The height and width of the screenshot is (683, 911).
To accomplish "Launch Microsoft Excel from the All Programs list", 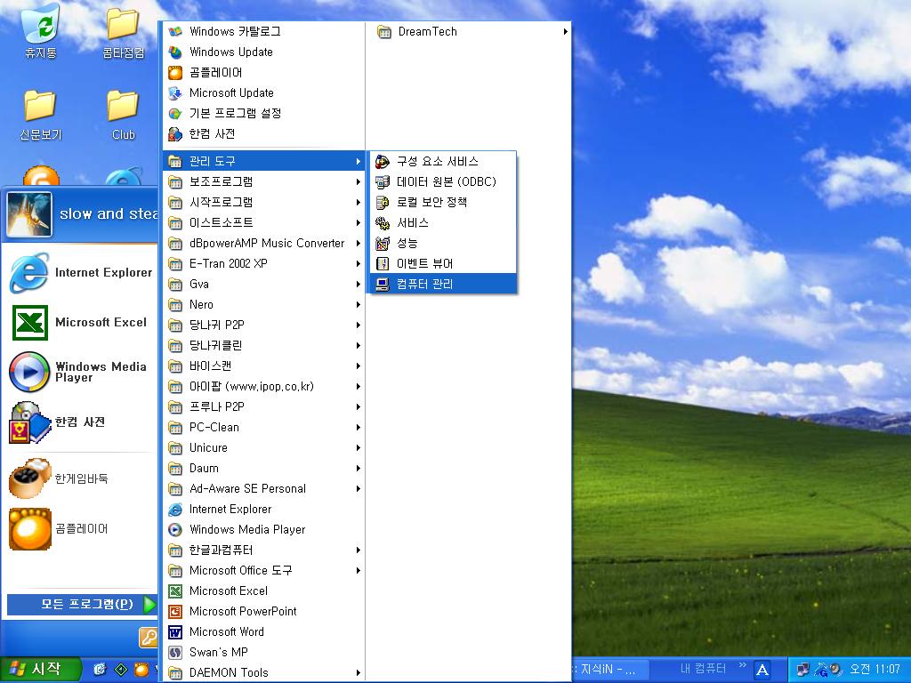I will click(264, 591).
